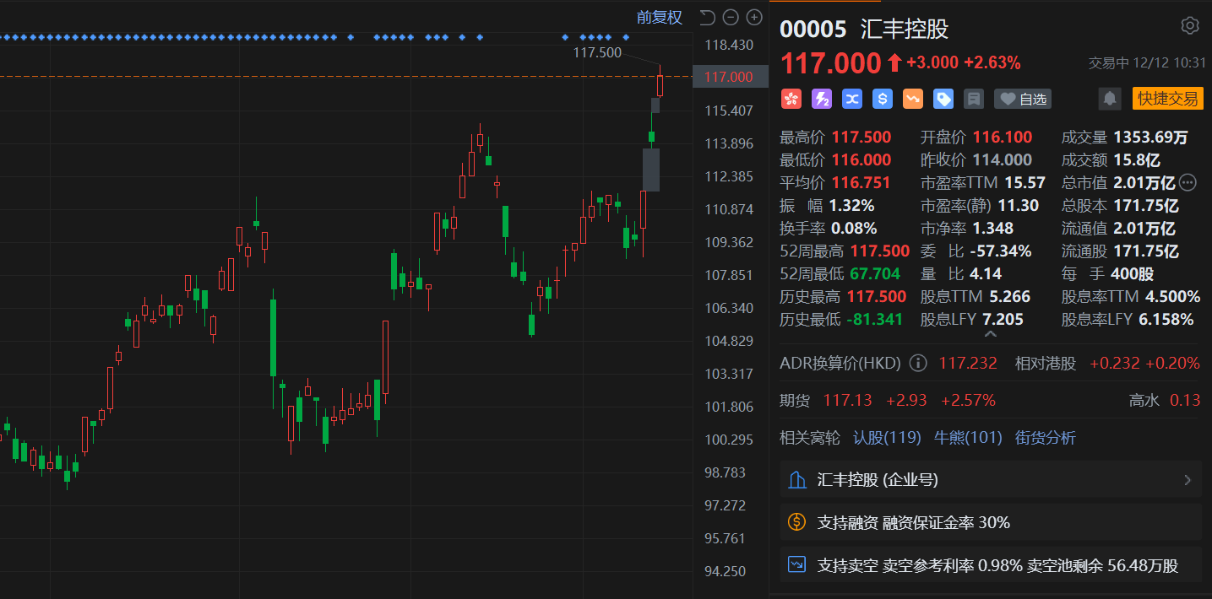Image resolution: width=1212 pixels, height=599 pixels.
Task: Click the bell icon to set price alert
Action: pyautogui.click(x=1108, y=98)
